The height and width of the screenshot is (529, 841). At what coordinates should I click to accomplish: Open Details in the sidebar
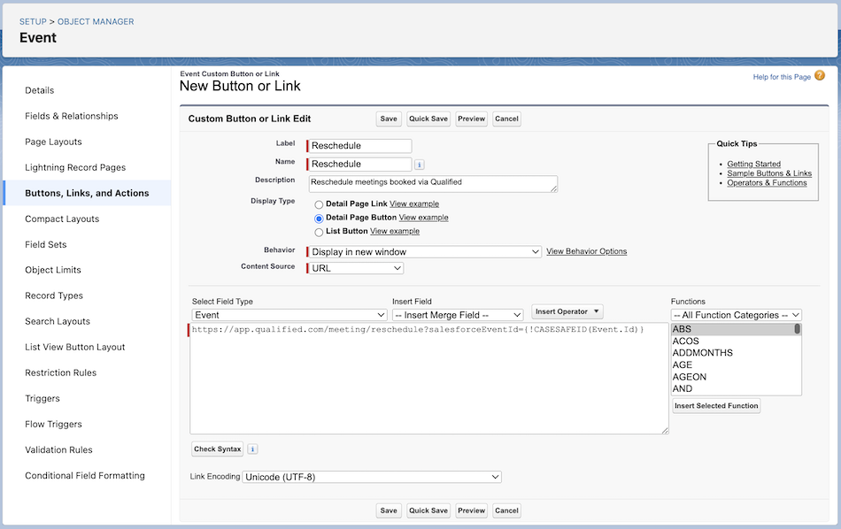pyautogui.click(x=39, y=90)
